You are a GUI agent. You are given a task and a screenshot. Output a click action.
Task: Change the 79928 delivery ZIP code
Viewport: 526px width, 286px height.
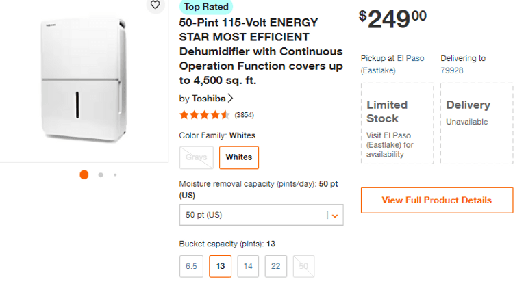coord(451,70)
